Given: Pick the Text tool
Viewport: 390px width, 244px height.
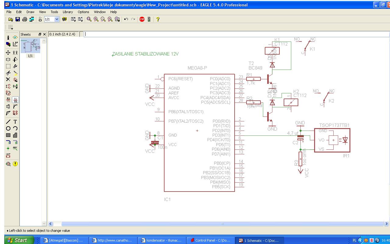Looking at the screenshot, I should point(15,122).
